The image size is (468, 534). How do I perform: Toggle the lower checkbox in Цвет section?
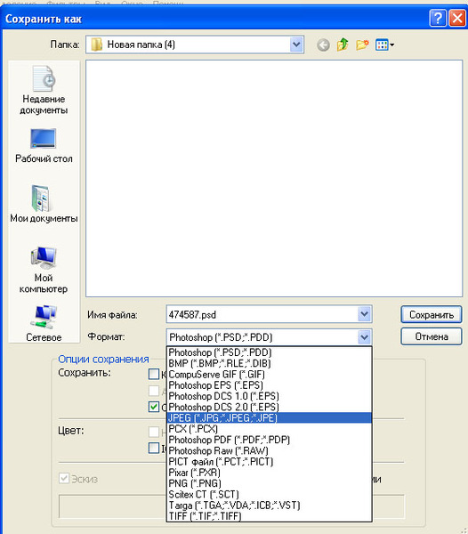click(x=154, y=448)
